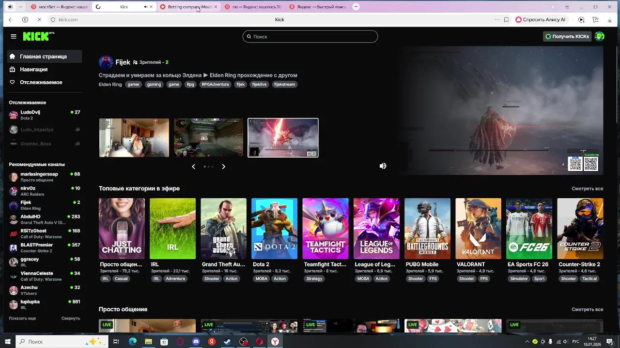Focus the Поиск search field
The height and width of the screenshot is (348, 620).
(310, 36)
